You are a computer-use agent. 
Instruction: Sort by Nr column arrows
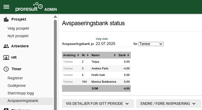point(88,55)
